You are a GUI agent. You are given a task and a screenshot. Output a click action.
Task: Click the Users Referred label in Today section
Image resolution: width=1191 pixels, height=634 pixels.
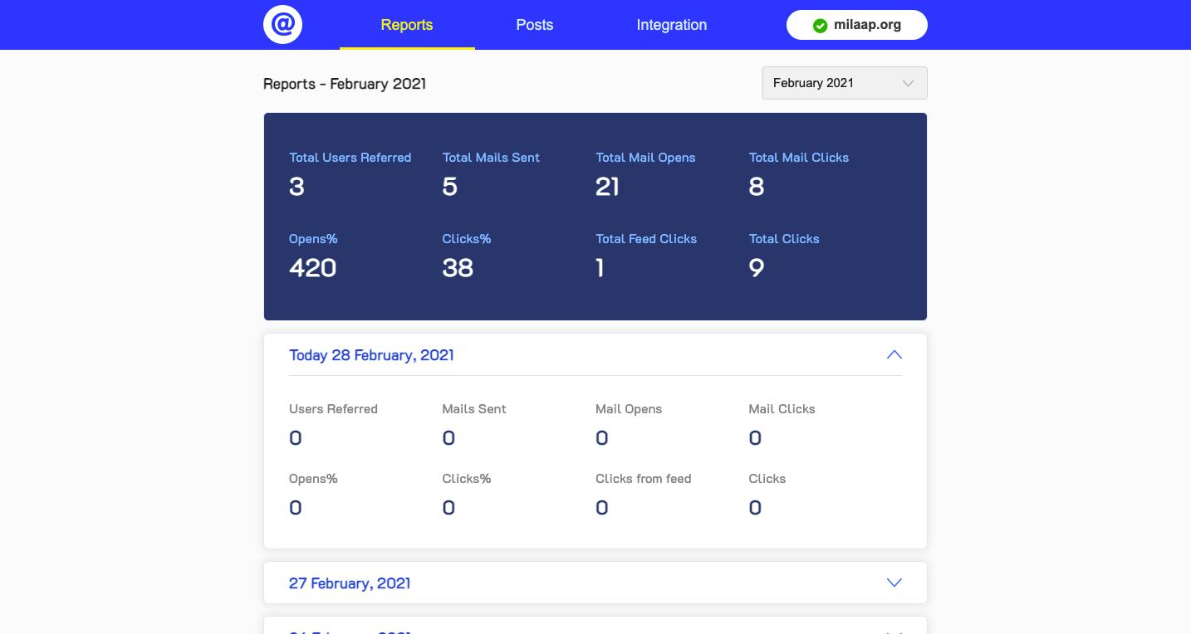pos(333,409)
